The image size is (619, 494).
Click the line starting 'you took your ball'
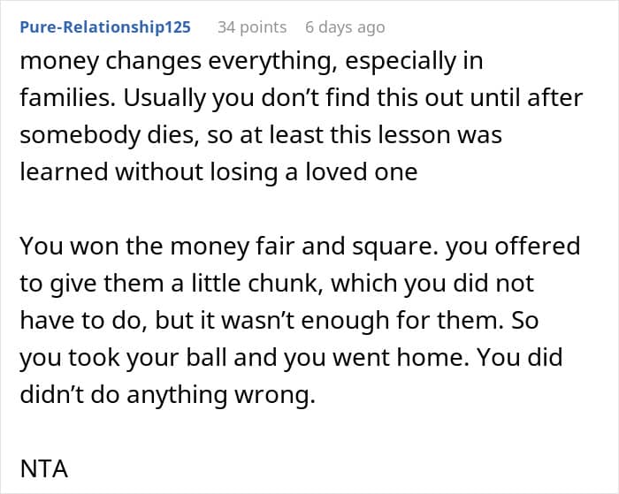tap(298, 357)
